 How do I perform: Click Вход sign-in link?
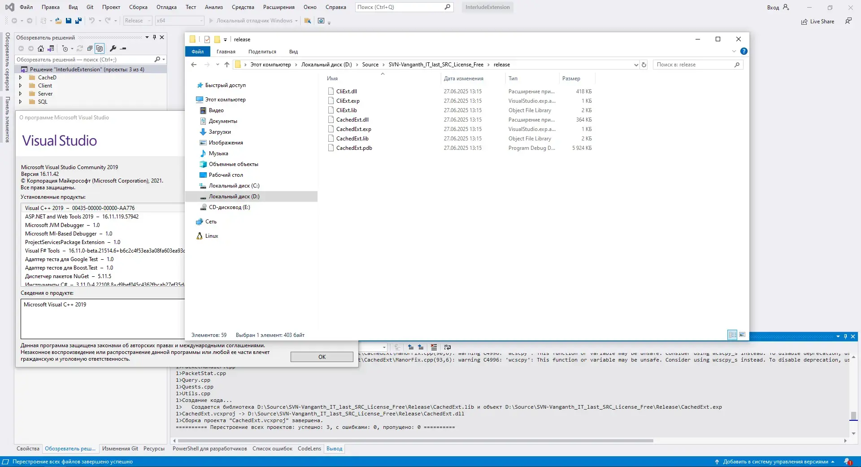tap(773, 7)
